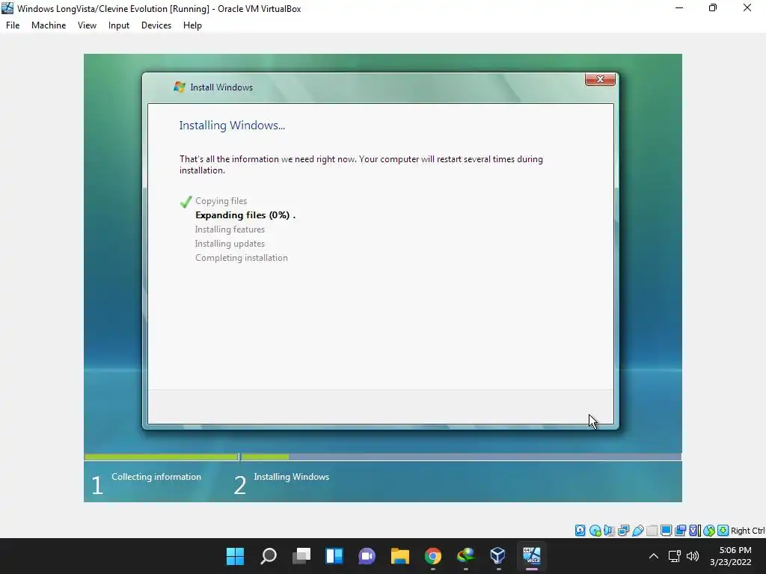This screenshot has height=574, width=766.
Task: Switch to Internet Download Manager in taskbar
Action: (465, 556)
